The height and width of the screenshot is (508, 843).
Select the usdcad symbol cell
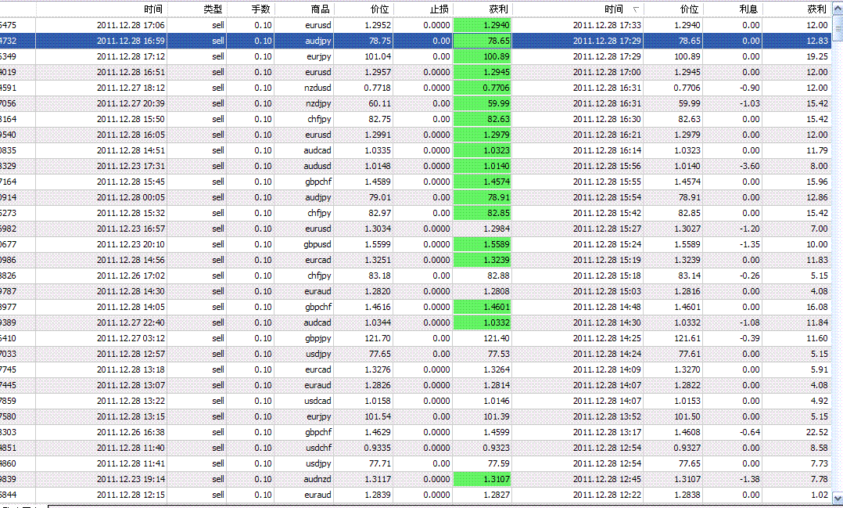coord(317,401)
